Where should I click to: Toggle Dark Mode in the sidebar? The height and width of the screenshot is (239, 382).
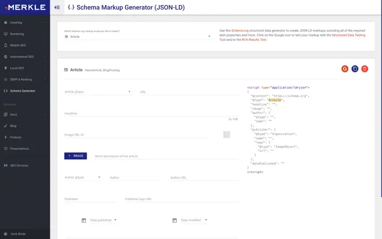(18, 233)
